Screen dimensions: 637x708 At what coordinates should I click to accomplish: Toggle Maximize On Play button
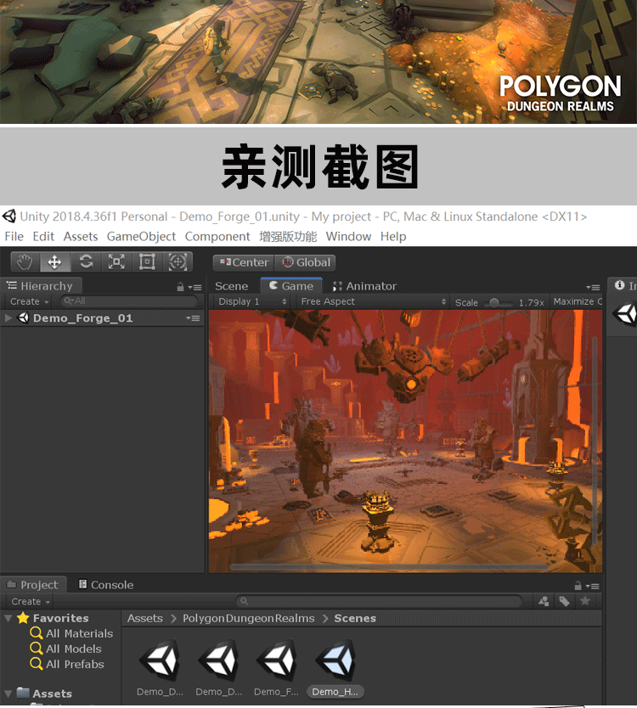pyautogui.click(x=577, y=301)
